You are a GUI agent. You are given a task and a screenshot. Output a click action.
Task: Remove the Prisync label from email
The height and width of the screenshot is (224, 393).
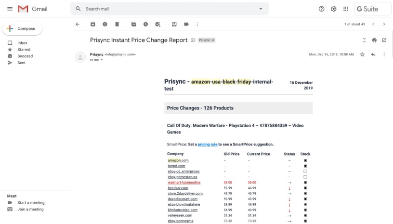213,40
